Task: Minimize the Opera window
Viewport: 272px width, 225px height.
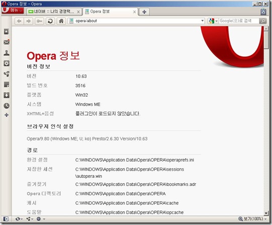Action: pos(254,4)
